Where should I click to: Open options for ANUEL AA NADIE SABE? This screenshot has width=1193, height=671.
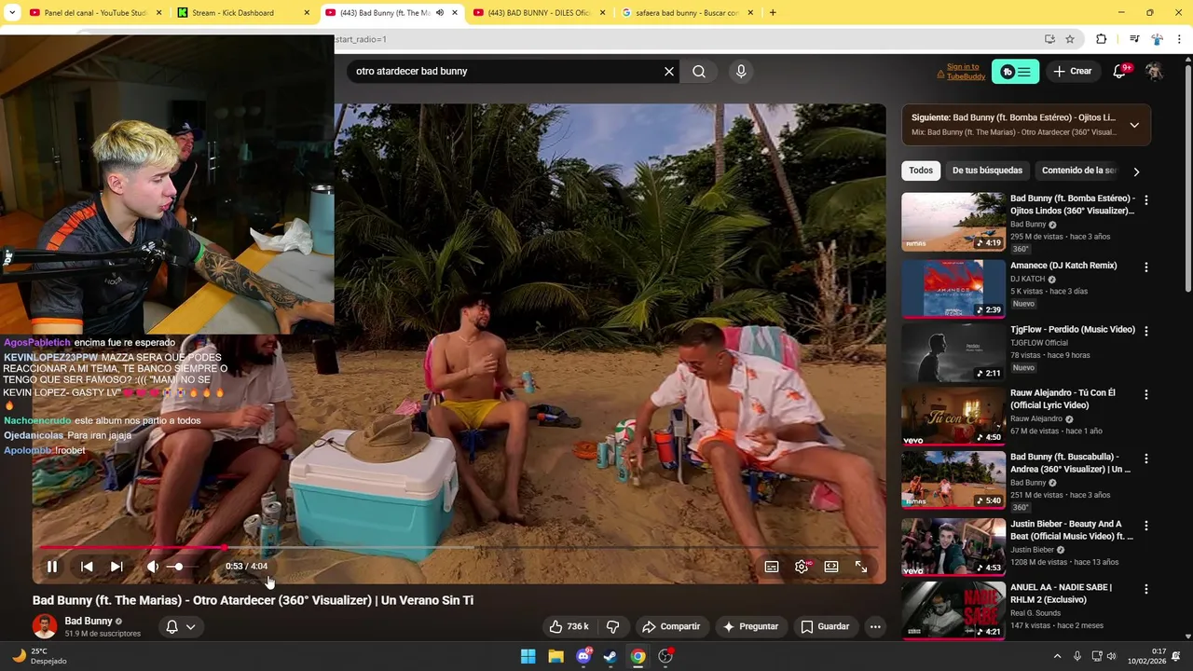click(1145, 589)
